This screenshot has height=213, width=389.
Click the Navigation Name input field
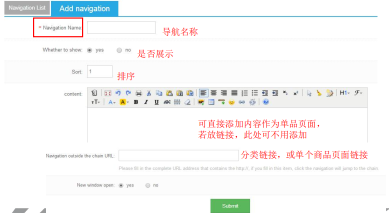tap(121, 27)
